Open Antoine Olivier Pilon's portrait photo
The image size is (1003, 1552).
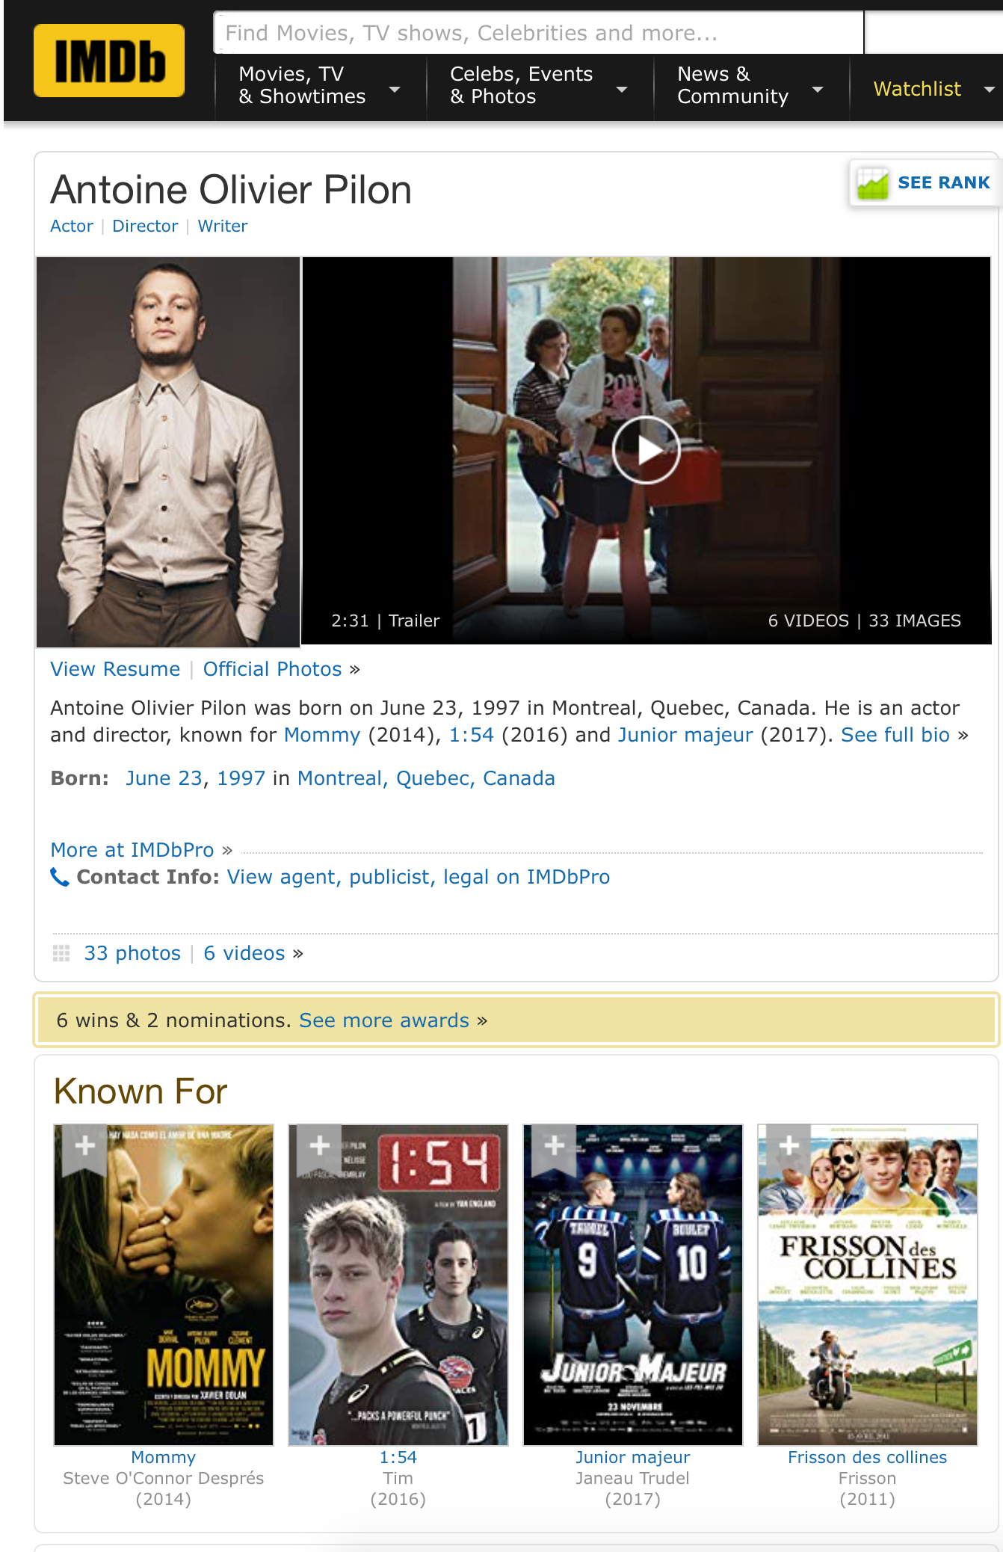pyautogui.click(x=168, y=452)
